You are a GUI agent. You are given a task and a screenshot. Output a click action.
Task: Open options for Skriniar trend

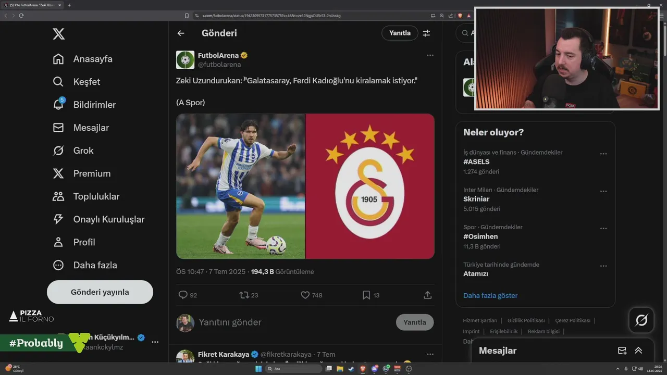[x=603, y=191]
